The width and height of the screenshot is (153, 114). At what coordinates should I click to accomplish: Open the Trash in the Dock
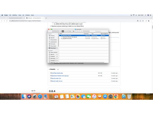[x=129, y=96]
